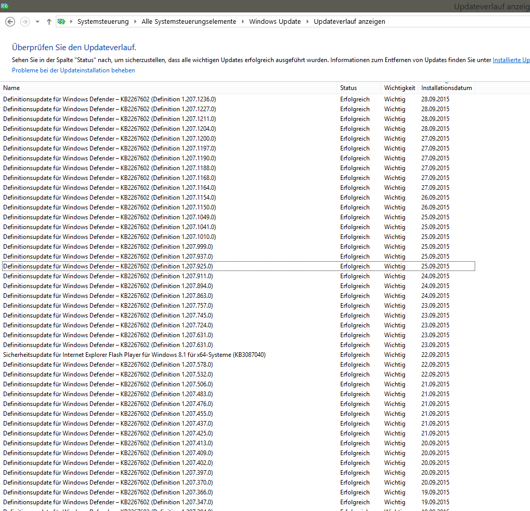
Task: Navigate to Alle Systemsteuerungselemente breadcrumb
Action: pyautogui.click(x=189, y=22)
